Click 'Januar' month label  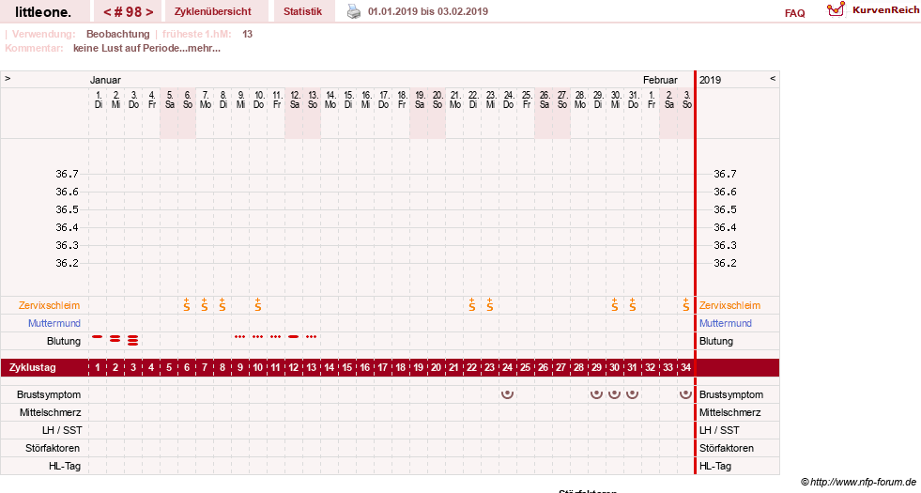[x=105, y=80]
